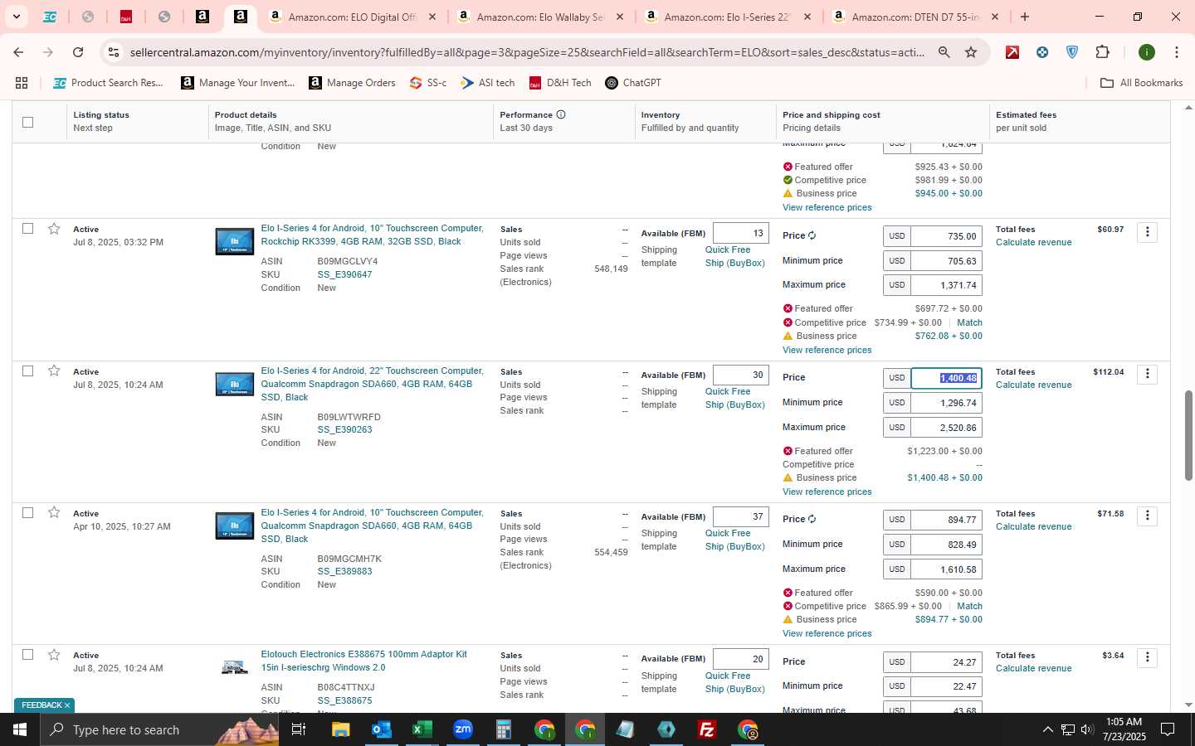Edit minimum price field 828.49
The width and height of the screenshot is (1195, 746).
click(x=946, y=545)
